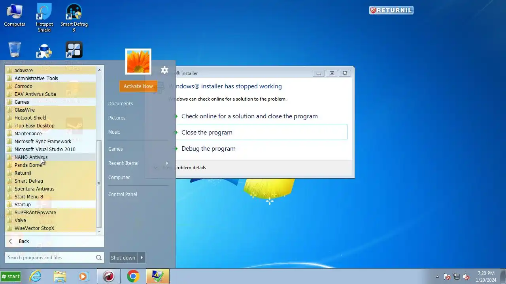
Task: Expand Microsoft Sync Framework folder
Action: [x=50, y=141]
